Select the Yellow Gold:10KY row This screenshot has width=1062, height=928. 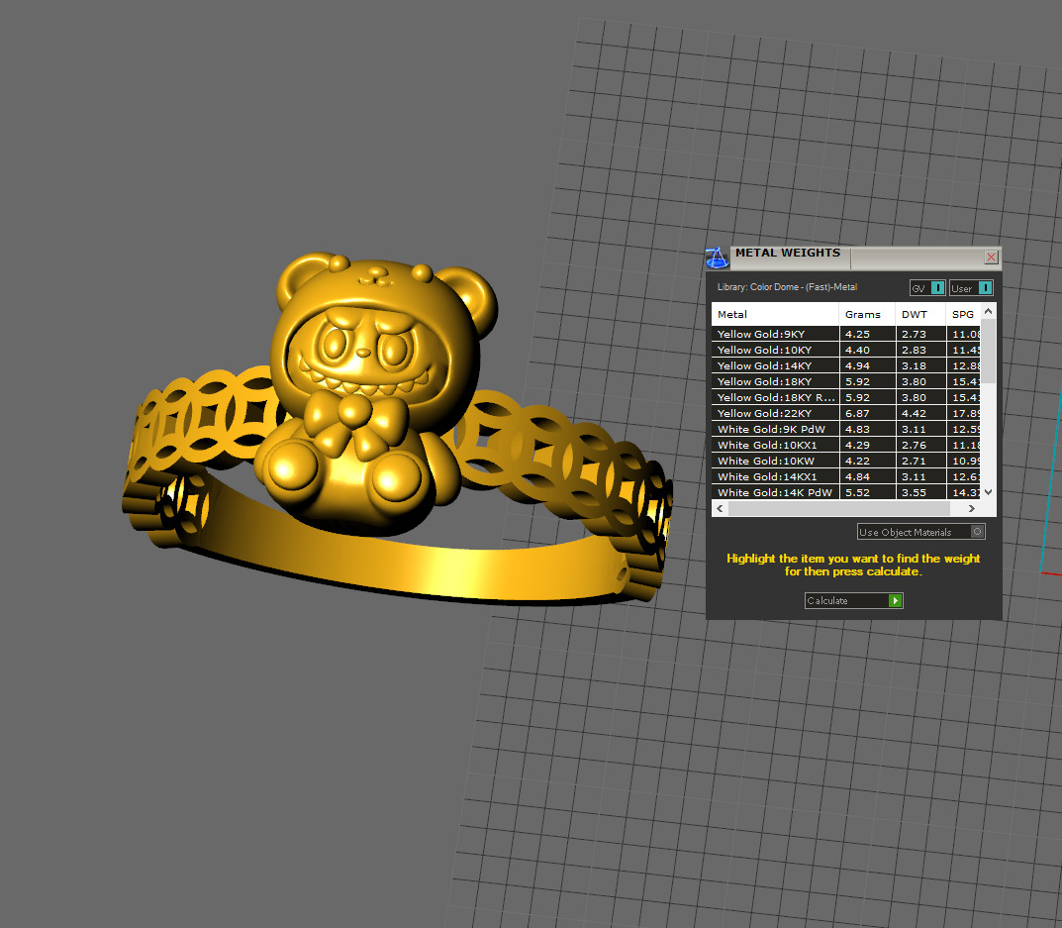(845, 350)
